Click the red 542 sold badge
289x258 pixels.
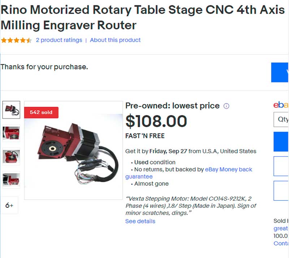coord(41,112)
